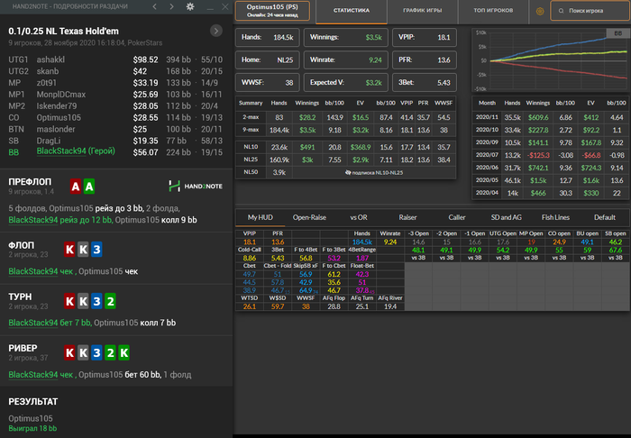
Task: Click the search magnifier icon
Action: point(561,11)
